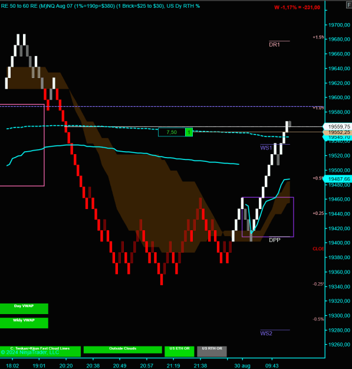Image resolution: width=352 pixels, height=369 pixels.
Task: Click the 19559,75 current price marker
Action: 338,126
